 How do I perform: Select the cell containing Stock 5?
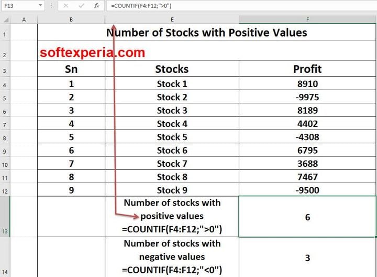coord(172,137)
